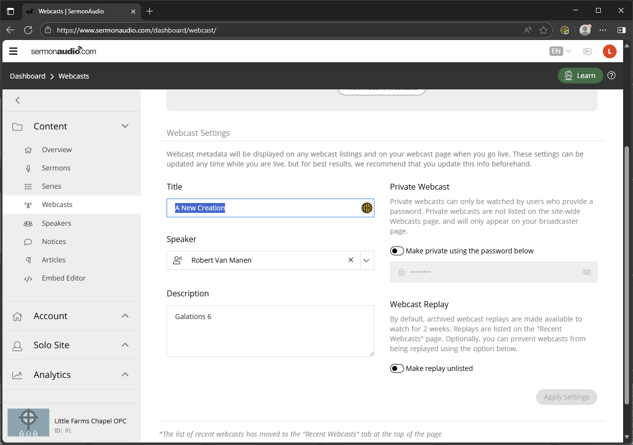This screenshot has height=445, width=633.
Task: Click the browser address bar URL
Action: [136, 30]
